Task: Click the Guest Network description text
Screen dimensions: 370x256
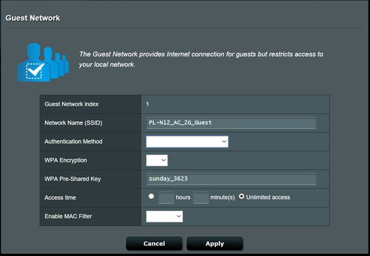Action: (201, 59)
